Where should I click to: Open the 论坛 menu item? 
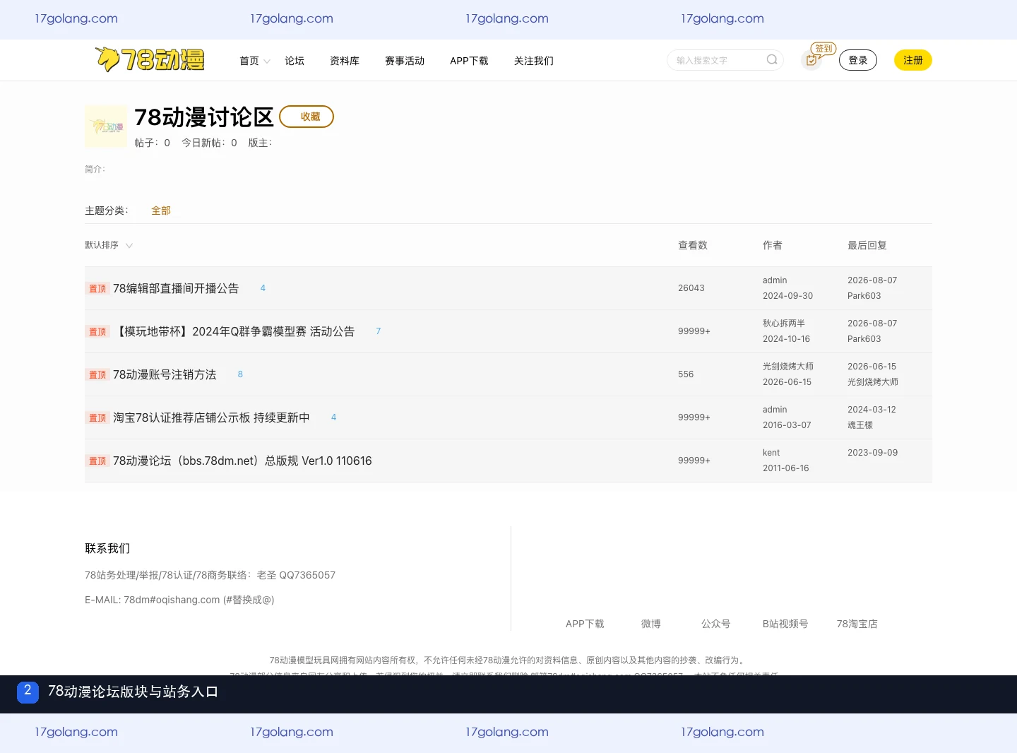click(295, 61)
